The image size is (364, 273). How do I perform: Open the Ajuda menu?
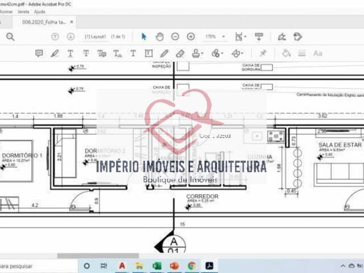[x=39, y=11]
